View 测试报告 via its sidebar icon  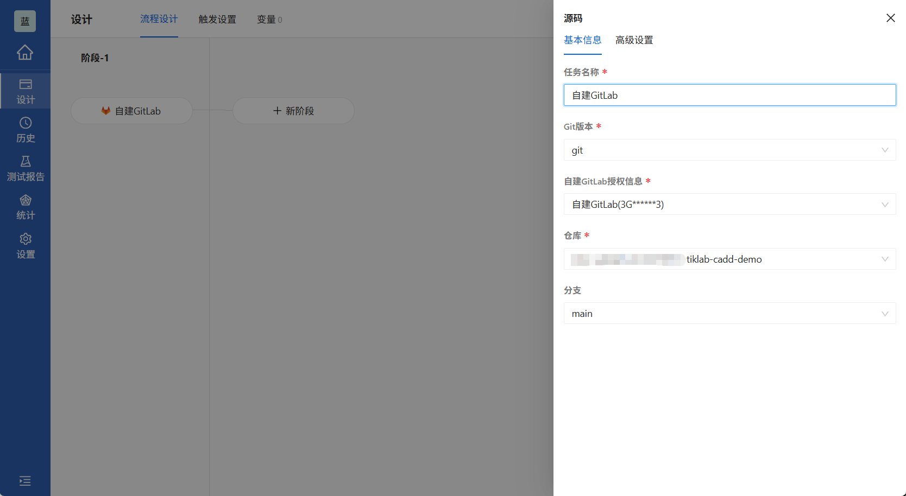[25, 167]
